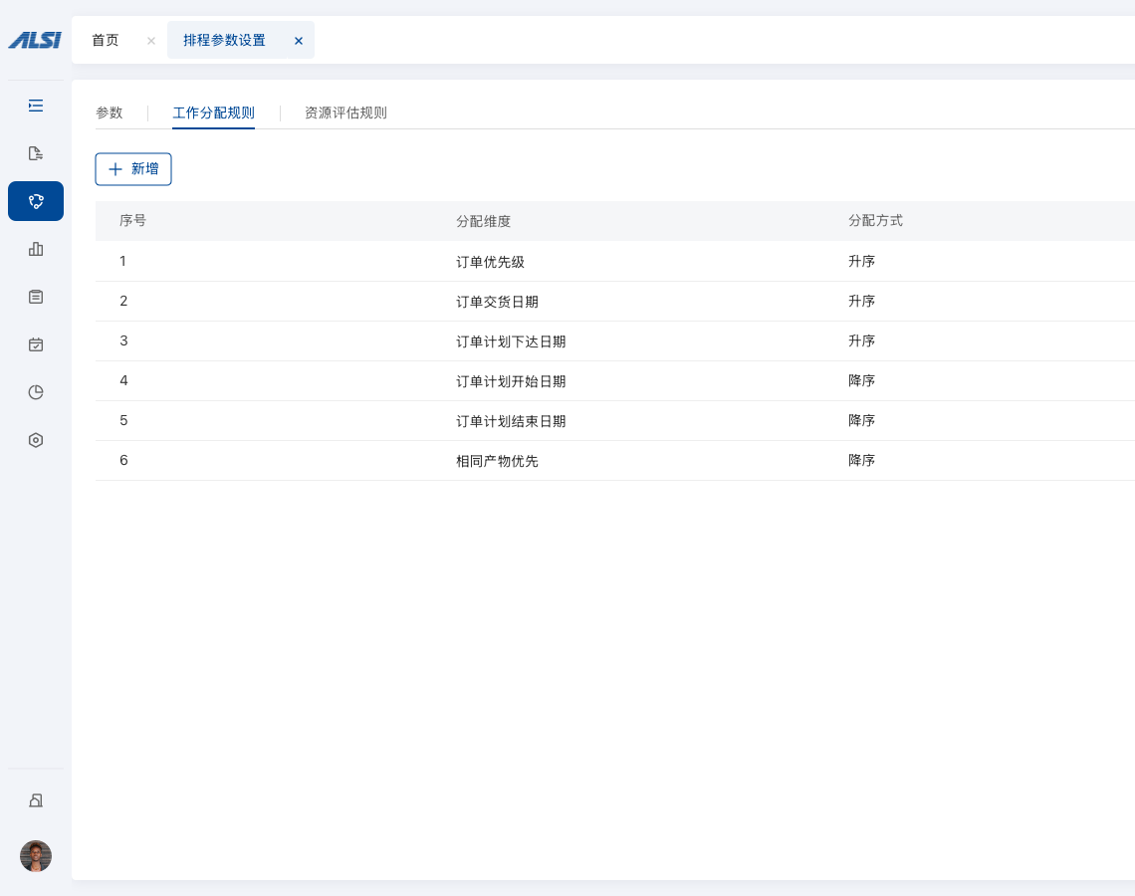The image size is (1135, 896).
Task: Open the calendar check sidebar icon
Action: pyautogui.click(x=36, y=344)
